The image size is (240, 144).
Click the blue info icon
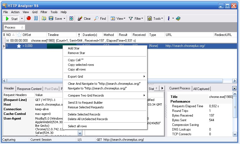point(168,18)
